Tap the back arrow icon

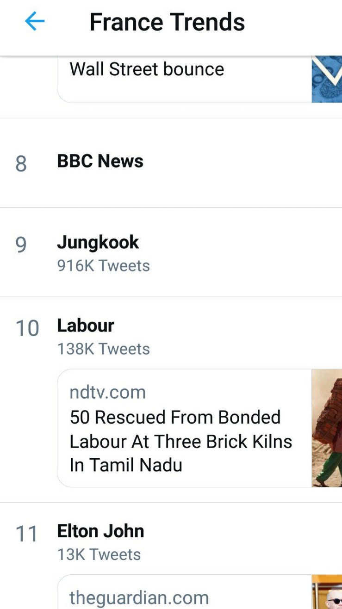pos(35,21)
